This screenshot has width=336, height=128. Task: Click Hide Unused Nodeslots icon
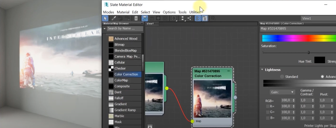pyautogui.click(x=151, y=18)
